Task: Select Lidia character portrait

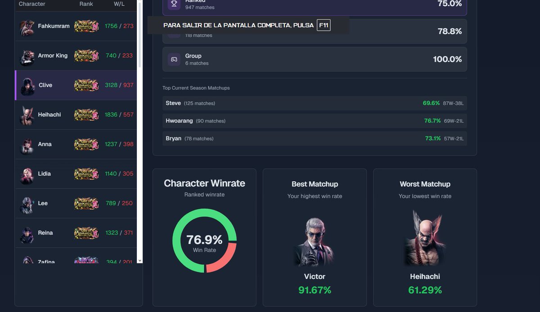Action: click(27, 175)
